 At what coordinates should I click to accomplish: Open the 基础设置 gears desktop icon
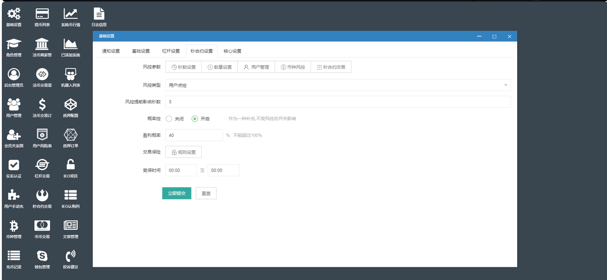coord(14,14)
